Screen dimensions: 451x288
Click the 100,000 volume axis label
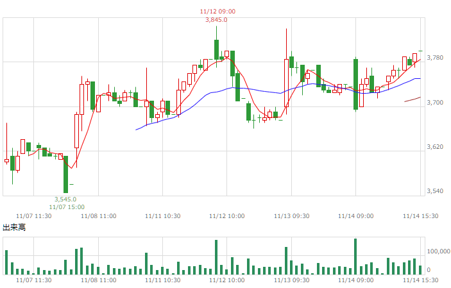pyautogui.click(x=438, y=251)
